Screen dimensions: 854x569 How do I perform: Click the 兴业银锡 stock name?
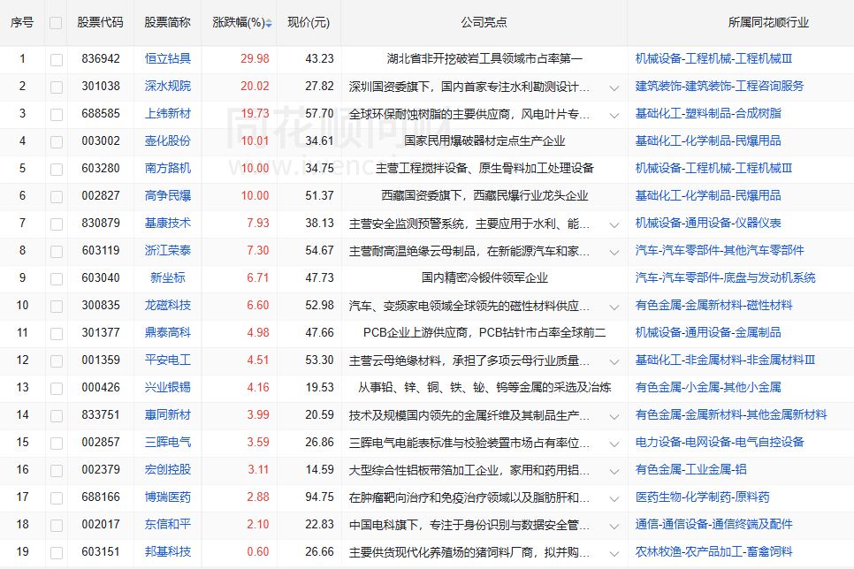(168, 387)
